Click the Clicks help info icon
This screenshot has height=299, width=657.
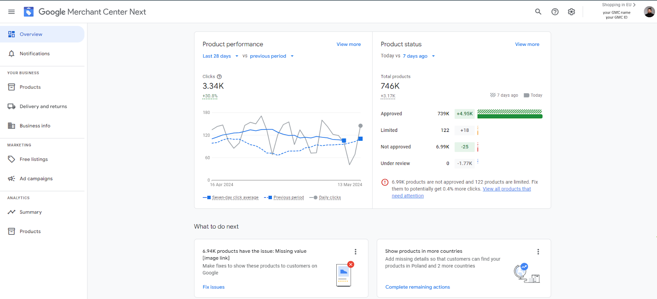click(x=219, y=77)
